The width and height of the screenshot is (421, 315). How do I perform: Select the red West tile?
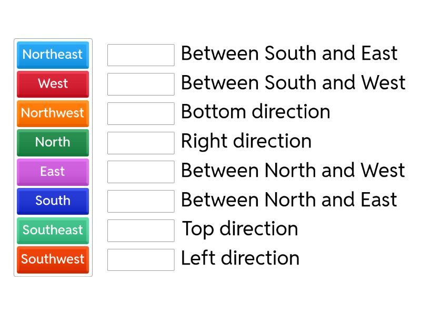point(53,84)
